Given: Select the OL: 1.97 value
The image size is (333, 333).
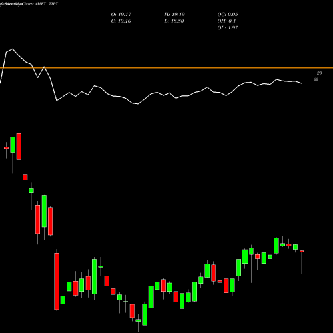Looking at the screenshot, I should 228,28.
